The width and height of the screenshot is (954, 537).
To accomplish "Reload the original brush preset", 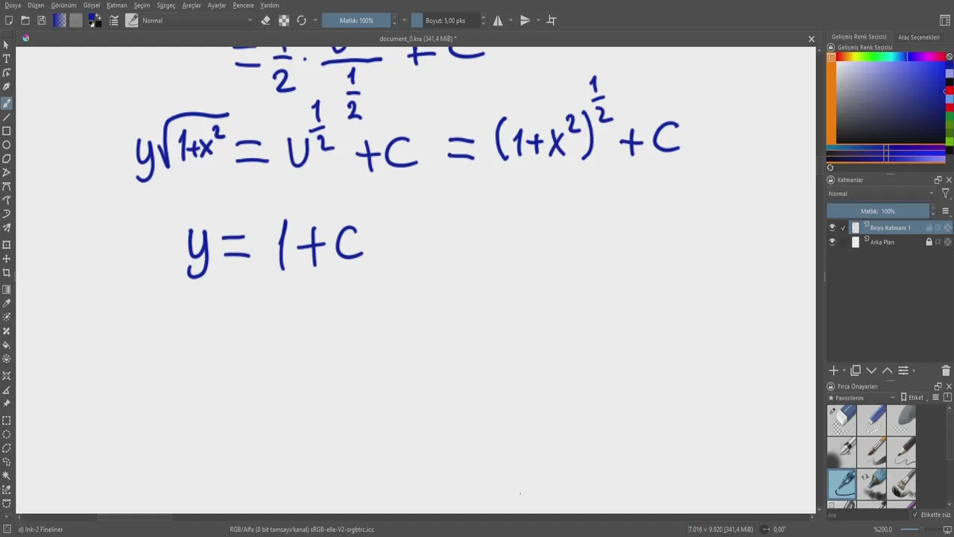I will pos(302,20).
